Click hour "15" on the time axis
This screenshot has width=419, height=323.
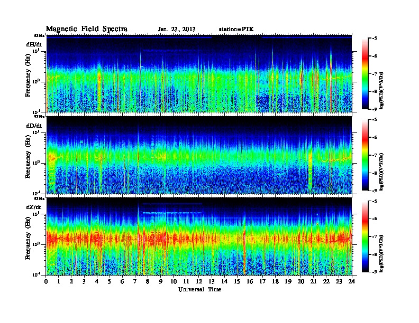[x=237, y=281]
